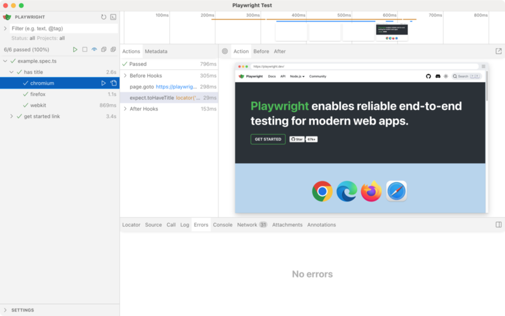Toggle theme sun icon in snapshot
Viewport: 505px width, 316px height.
pos(446,76)
